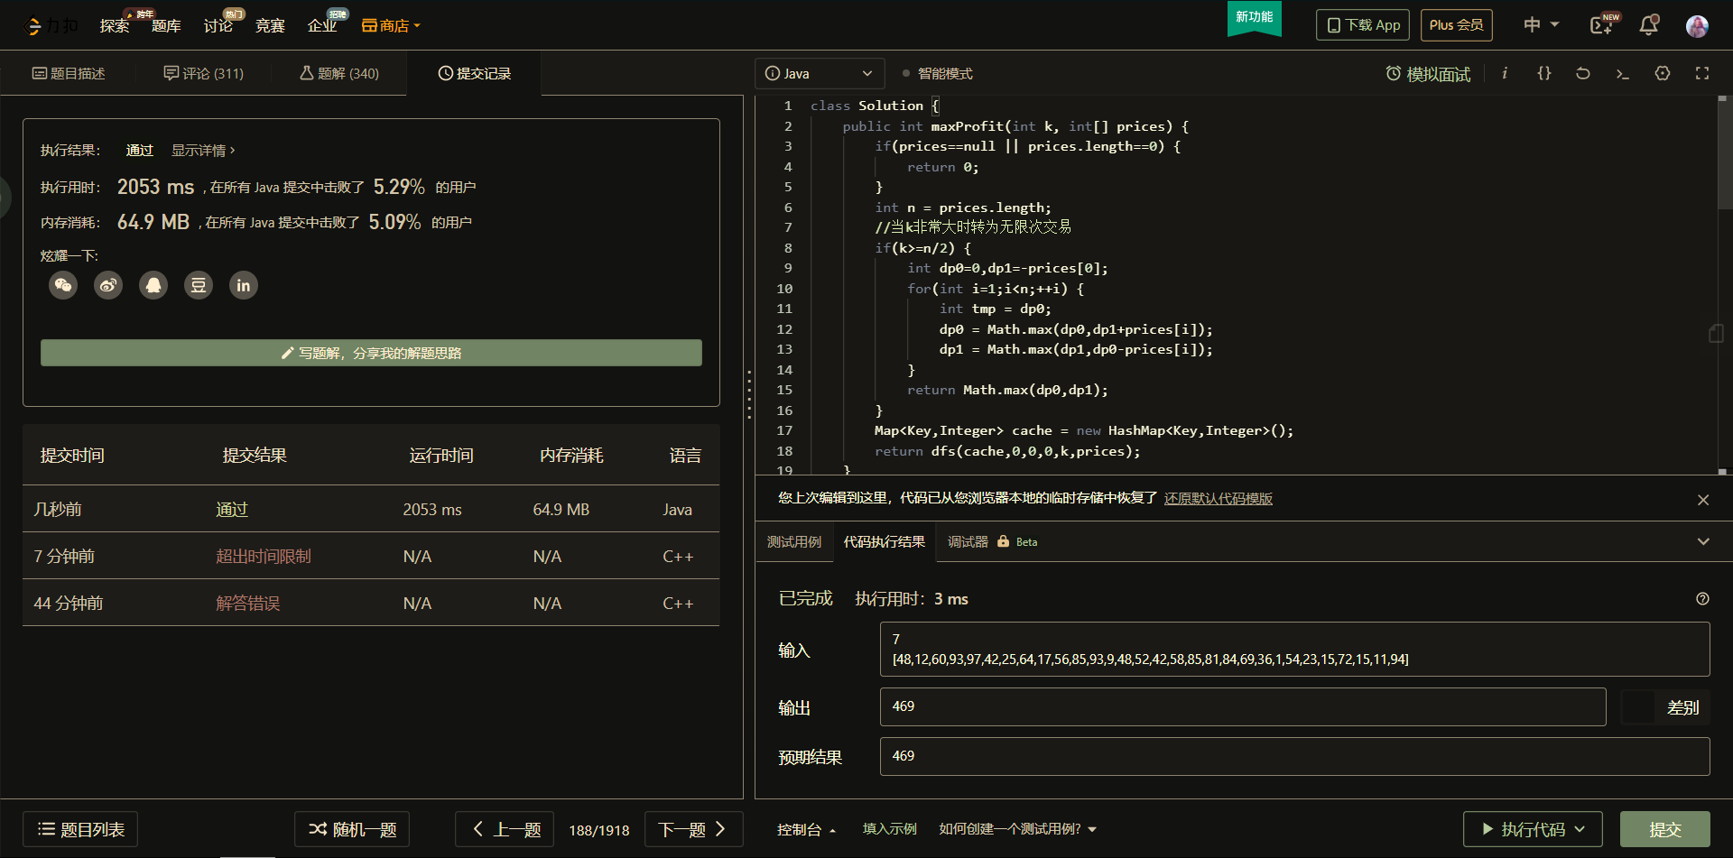Pick a random problem

point(352,829)
